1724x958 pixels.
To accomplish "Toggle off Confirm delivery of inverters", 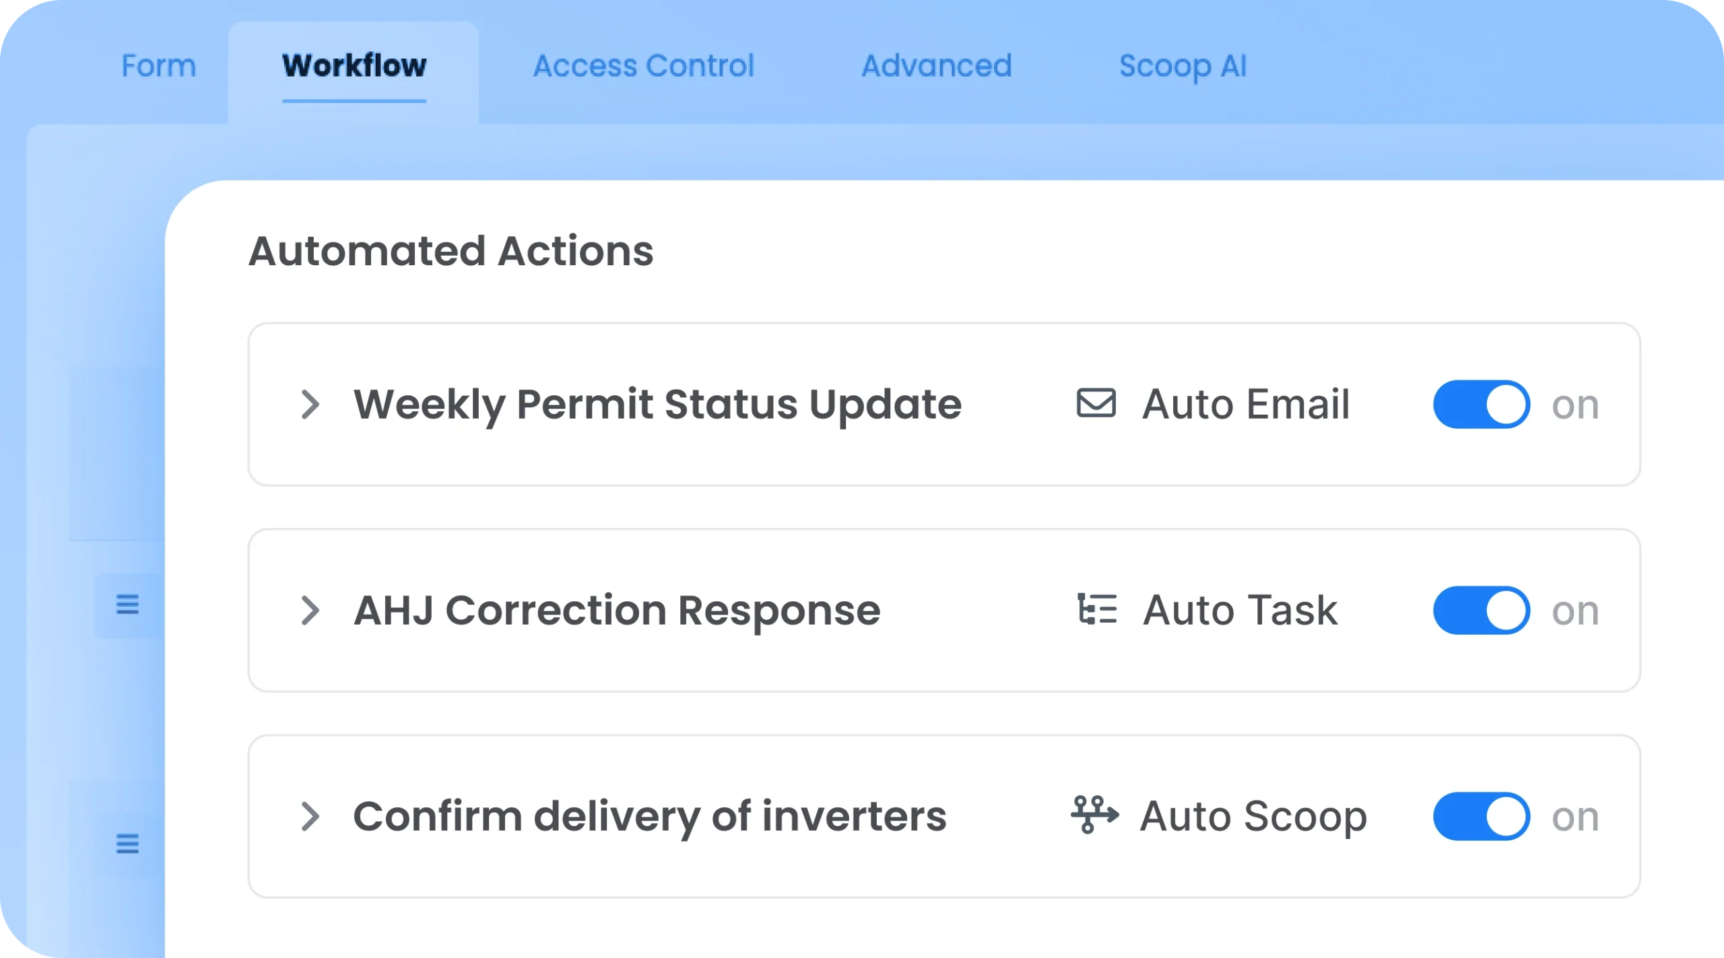I will pos(1481,815).
